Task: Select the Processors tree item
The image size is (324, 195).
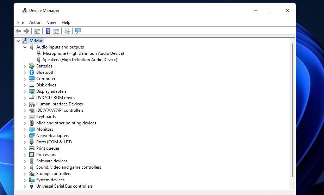Action: [46, 155]
